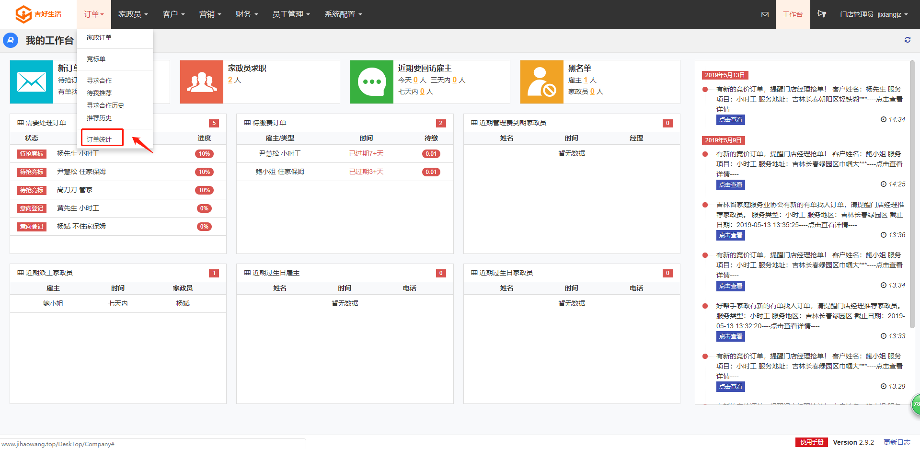
Task: Open 订单统计 from the order menu
Action: [x=99, y=139]
